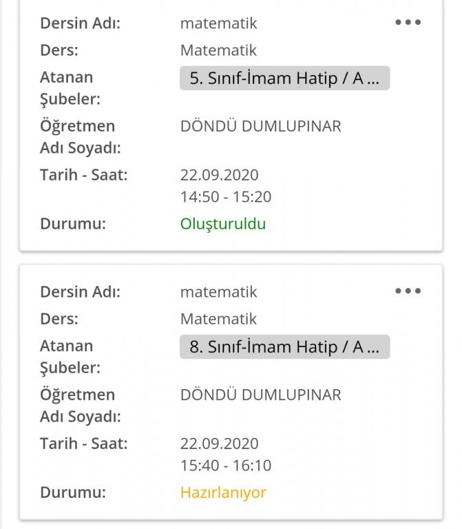Click the orange Hazırlanıyor status
Screen dimensions: 462x529
pyautogui.click(x=223, y=492)
